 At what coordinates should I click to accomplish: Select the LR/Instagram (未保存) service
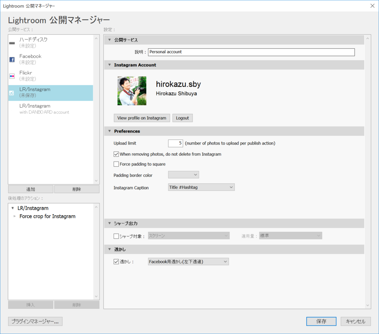click(51, 93)
